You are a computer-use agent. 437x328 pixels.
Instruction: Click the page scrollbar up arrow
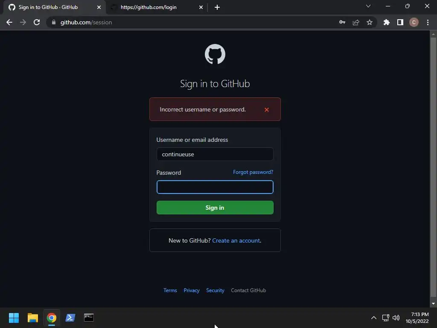click(433, 34)
